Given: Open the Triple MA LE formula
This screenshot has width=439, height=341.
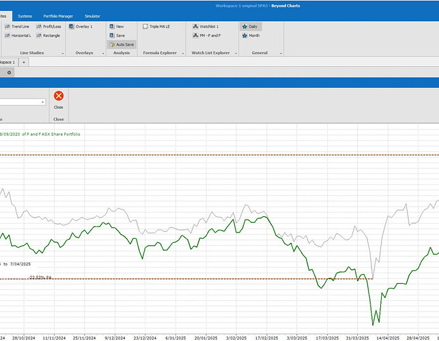Looking at the screenshot, I should point(156,27).
